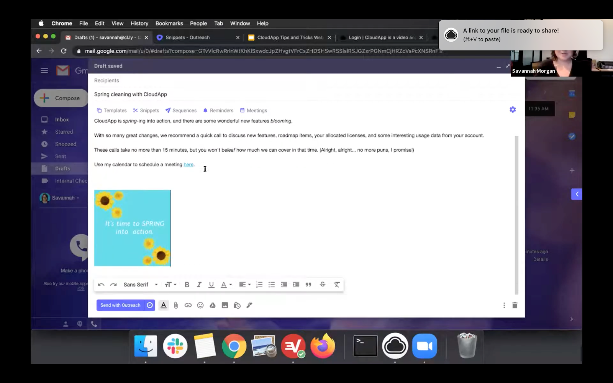The image size is (613, 383).
Task: Toggle numbered list formatting
Action: coord(259,285)
